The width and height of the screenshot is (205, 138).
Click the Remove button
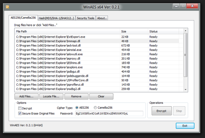click(76, 96)
